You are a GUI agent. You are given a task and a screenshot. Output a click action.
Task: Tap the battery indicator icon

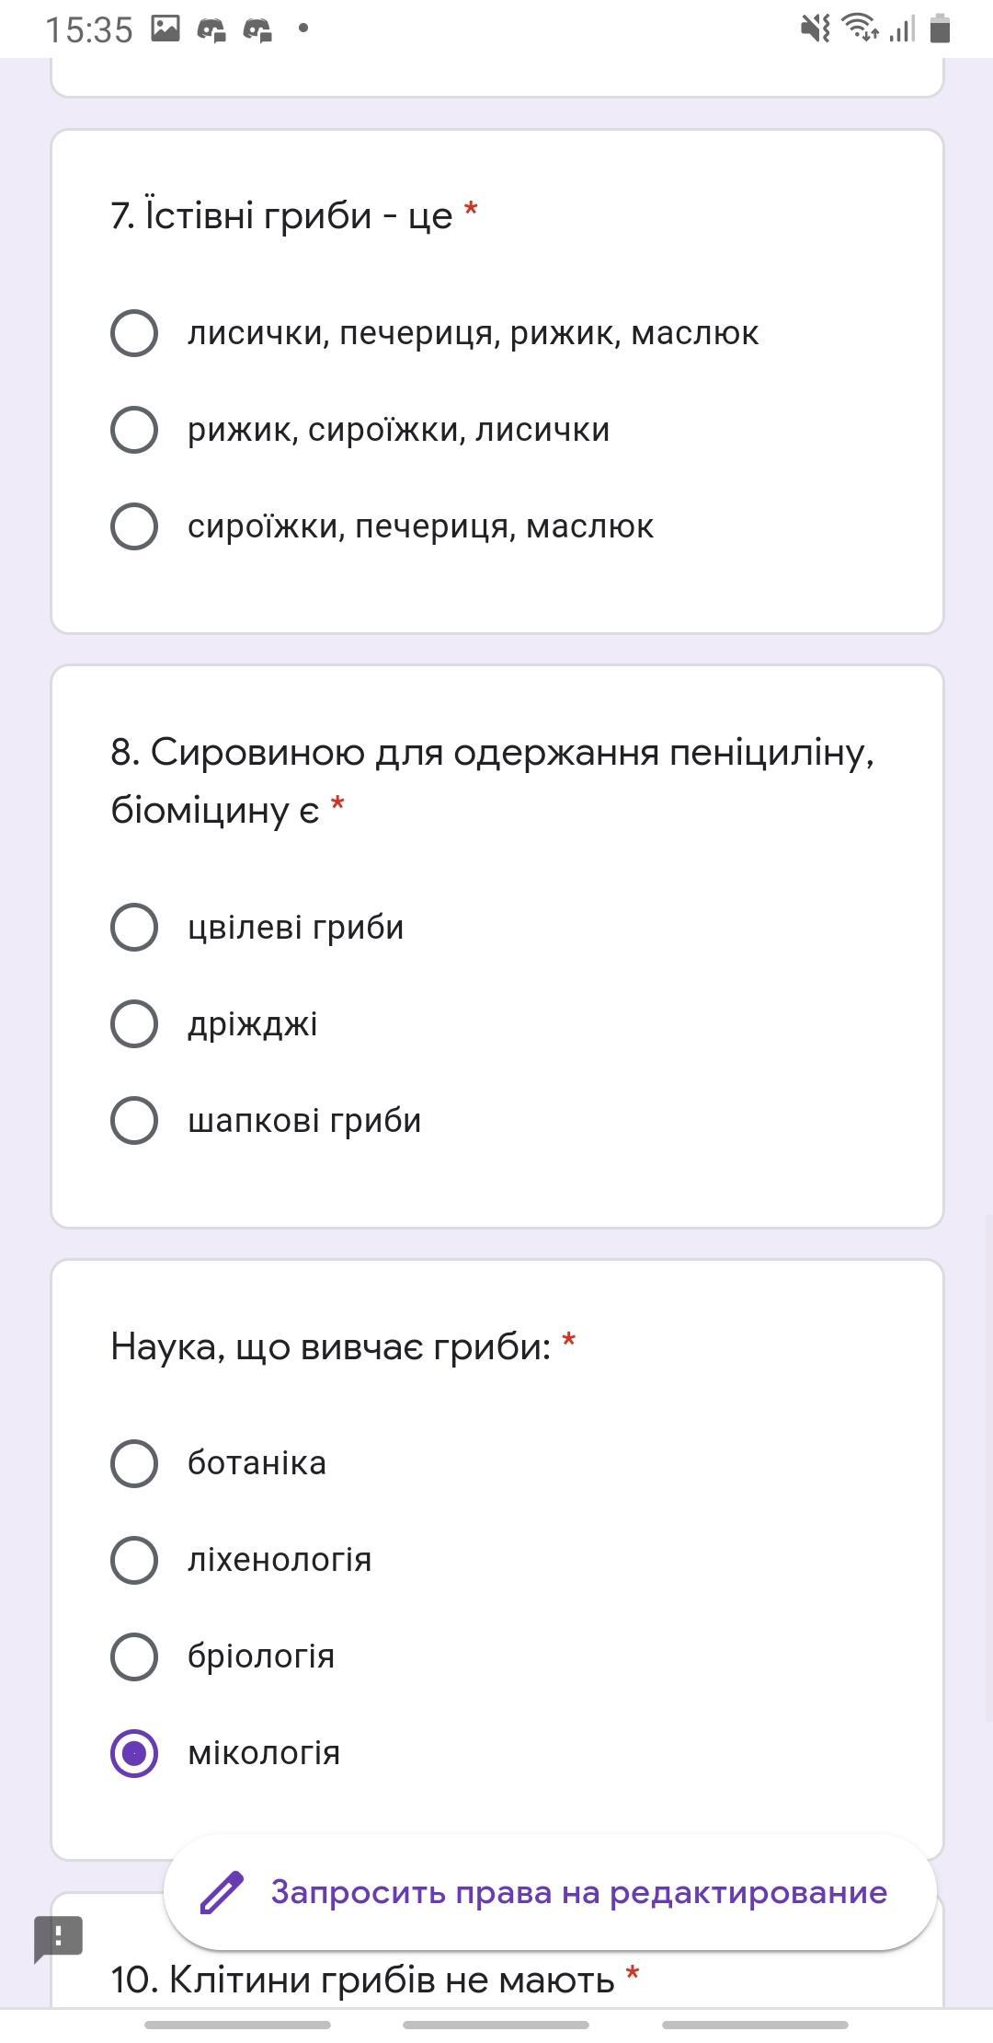pyautogui.click(x=939, y=29)
